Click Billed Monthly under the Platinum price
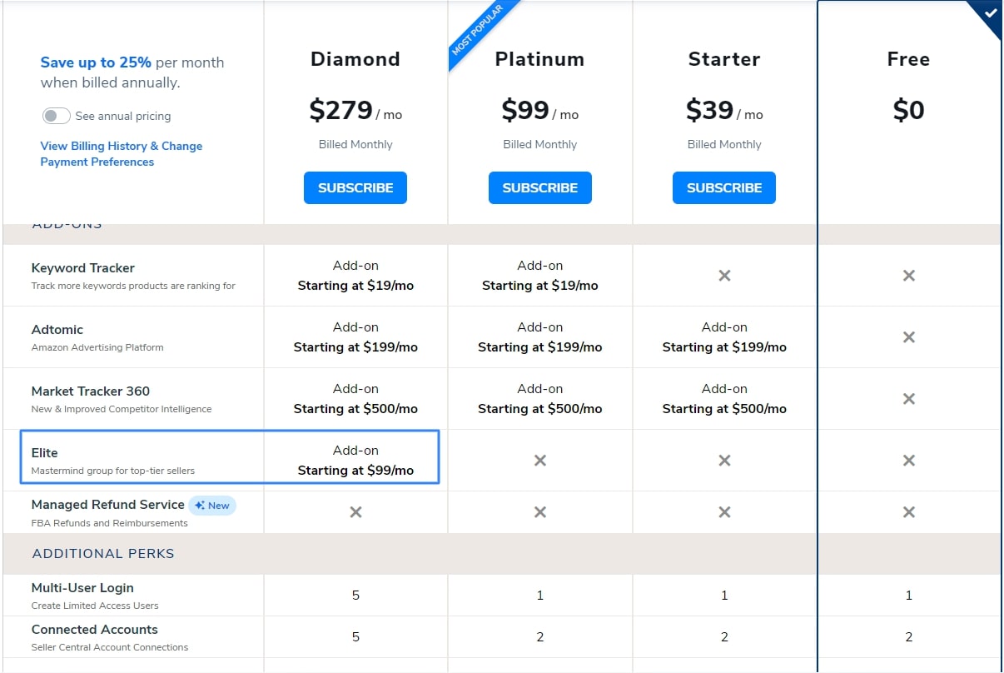Screen dimensions: 1004x673 tap(540, 144)
